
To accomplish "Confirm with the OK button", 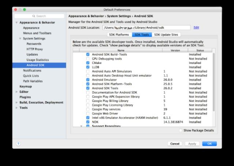I will tap(210, 144).
